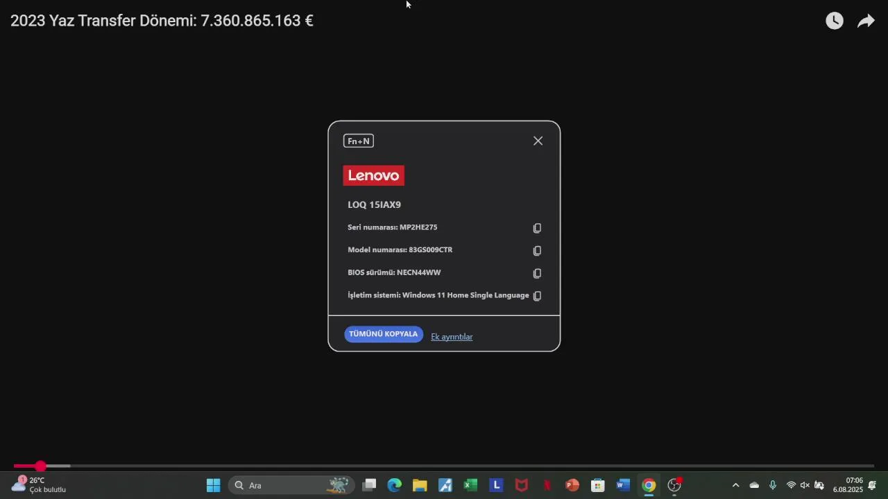888x499 pixels.
Task: Click the taskbar Ara search box
Action: click(291, 485)
